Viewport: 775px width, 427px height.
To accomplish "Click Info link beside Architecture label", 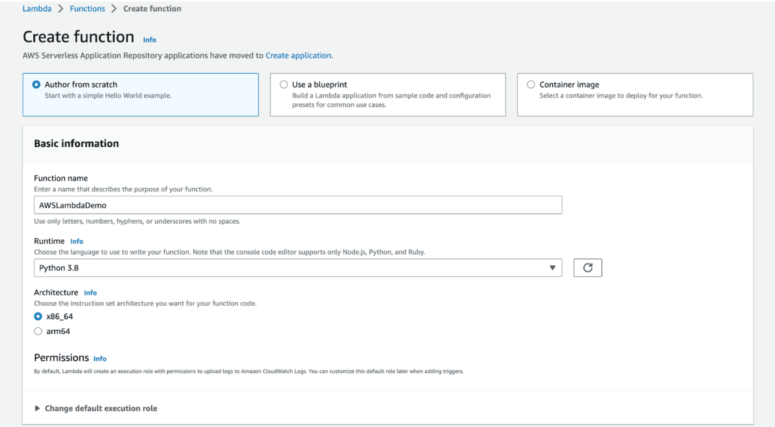I will [x=90, y=293].
